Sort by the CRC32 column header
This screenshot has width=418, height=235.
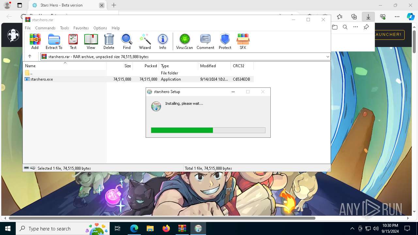click(x=242, y=66)
